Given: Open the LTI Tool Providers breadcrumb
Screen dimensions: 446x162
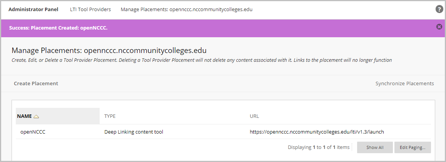Looking at the screenshot, I should [x=90, y=9].
